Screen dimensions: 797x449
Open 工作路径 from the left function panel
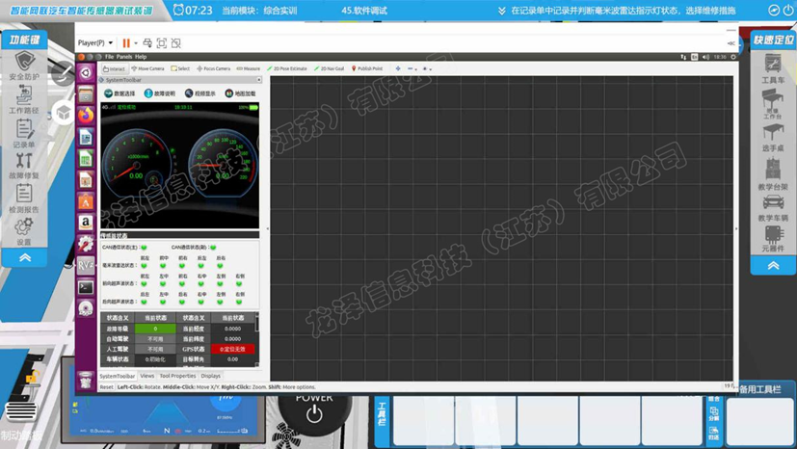point(24,99)
